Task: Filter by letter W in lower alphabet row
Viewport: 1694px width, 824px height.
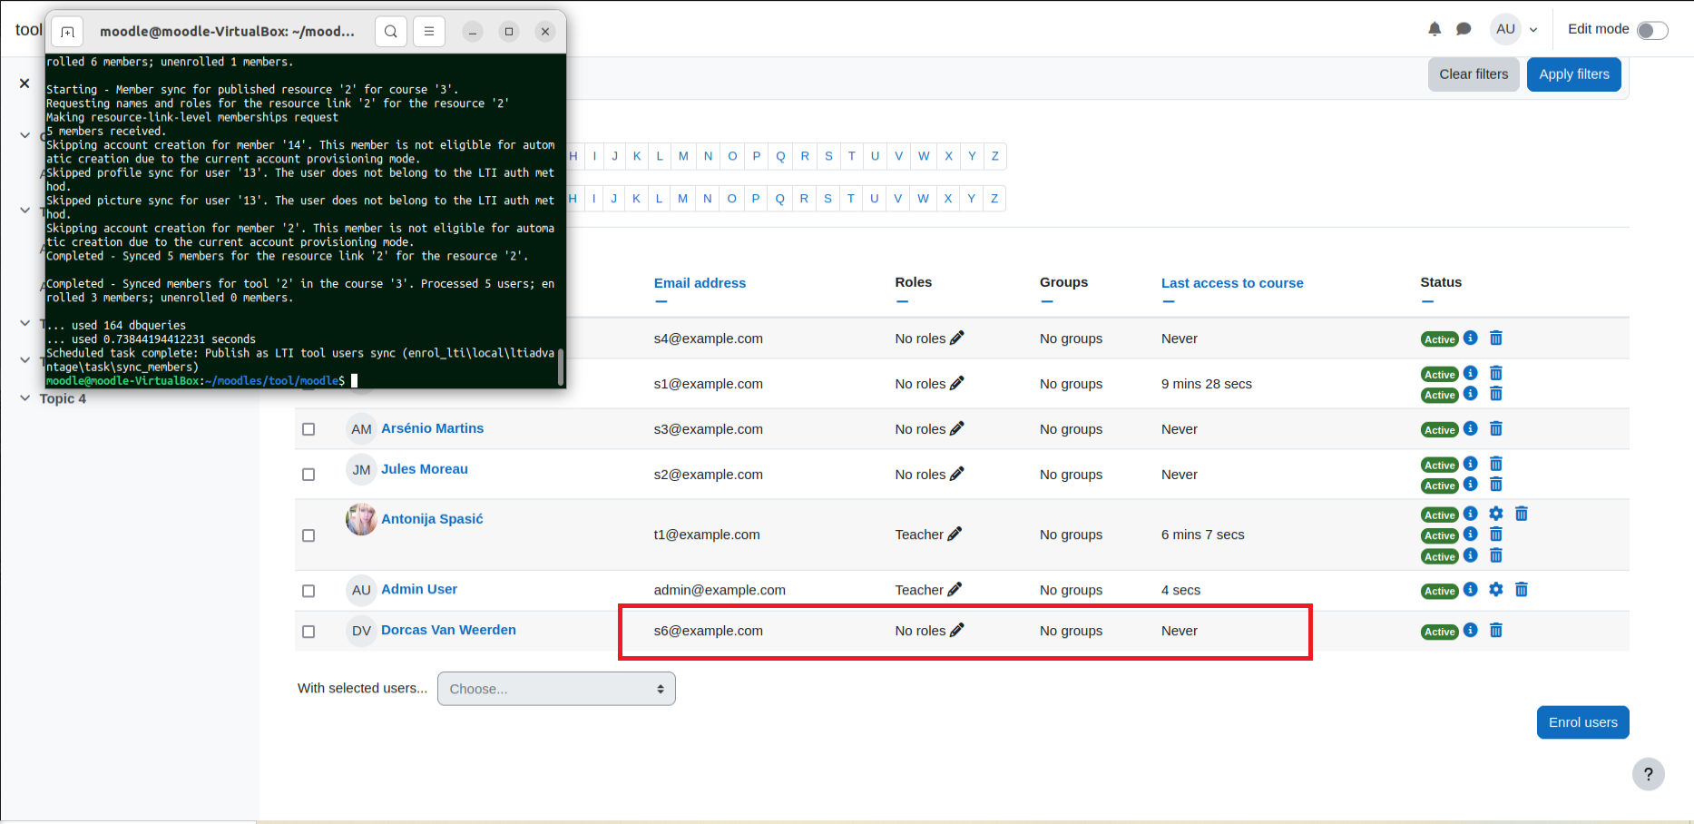Action: (923, 199)
